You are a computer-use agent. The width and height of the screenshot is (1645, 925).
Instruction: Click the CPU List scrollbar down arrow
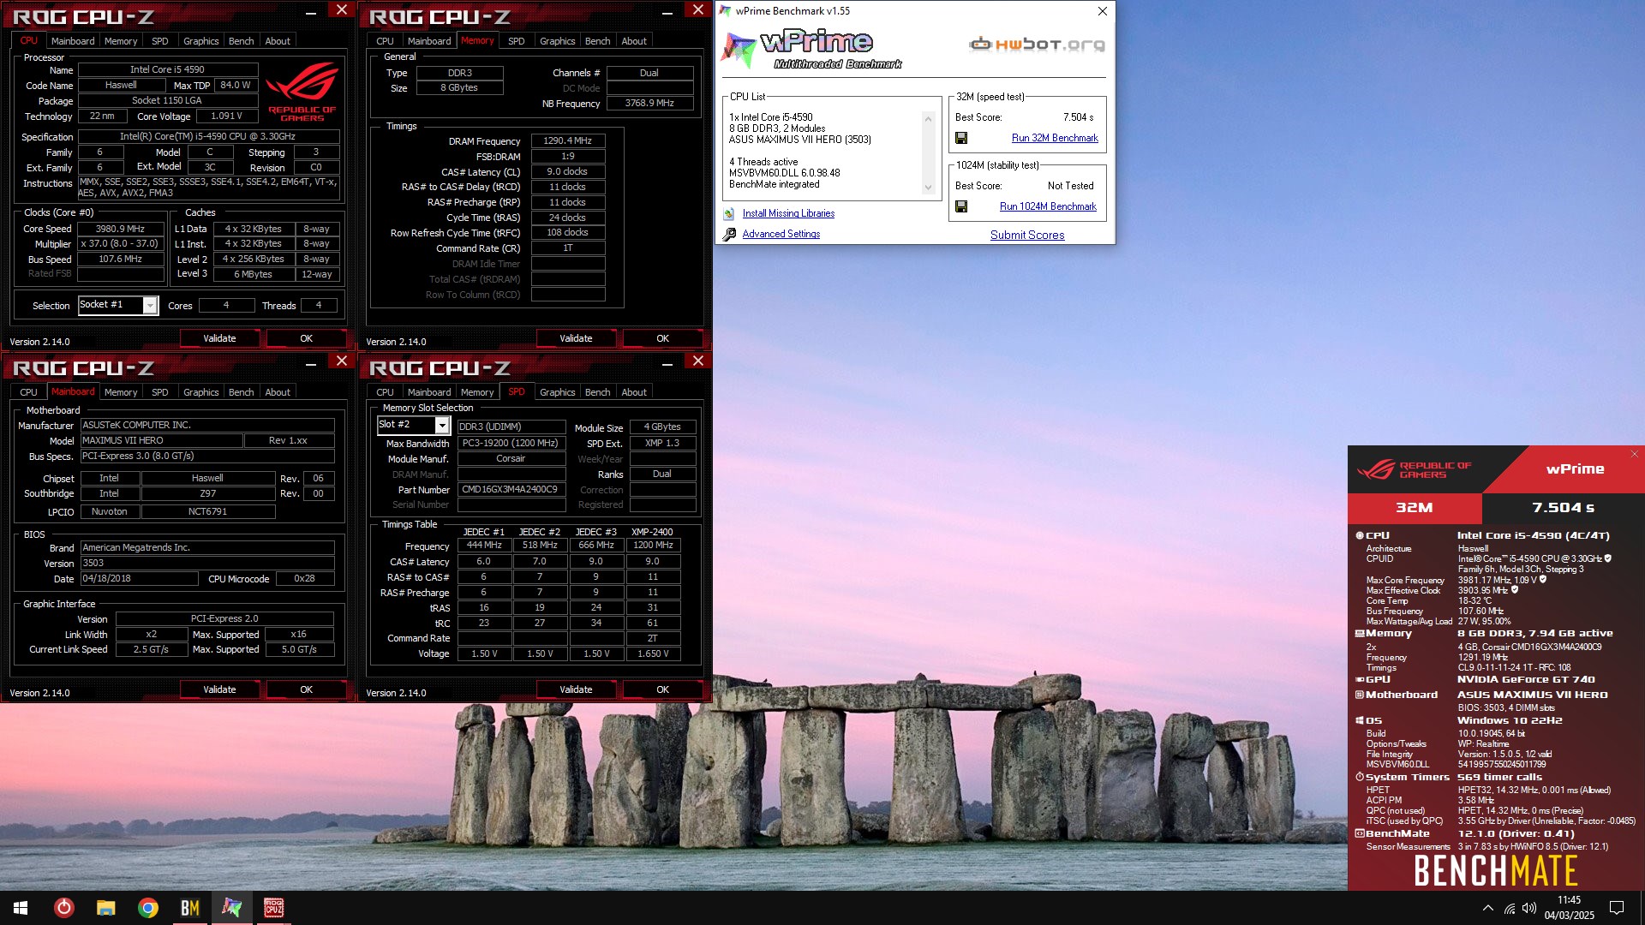coord(928,188)
